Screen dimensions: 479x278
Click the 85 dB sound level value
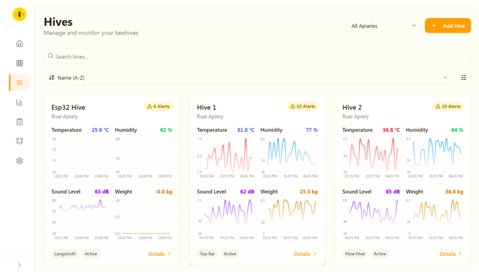point(393,192)
